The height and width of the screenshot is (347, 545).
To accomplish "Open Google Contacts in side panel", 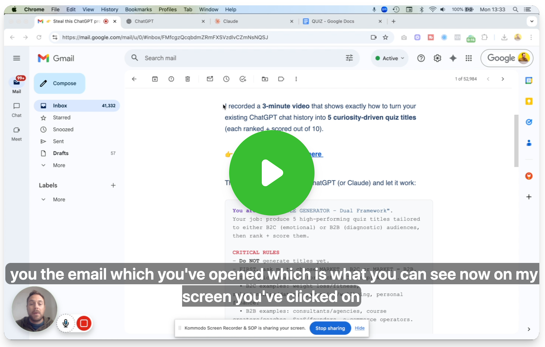I will [529, 143].
